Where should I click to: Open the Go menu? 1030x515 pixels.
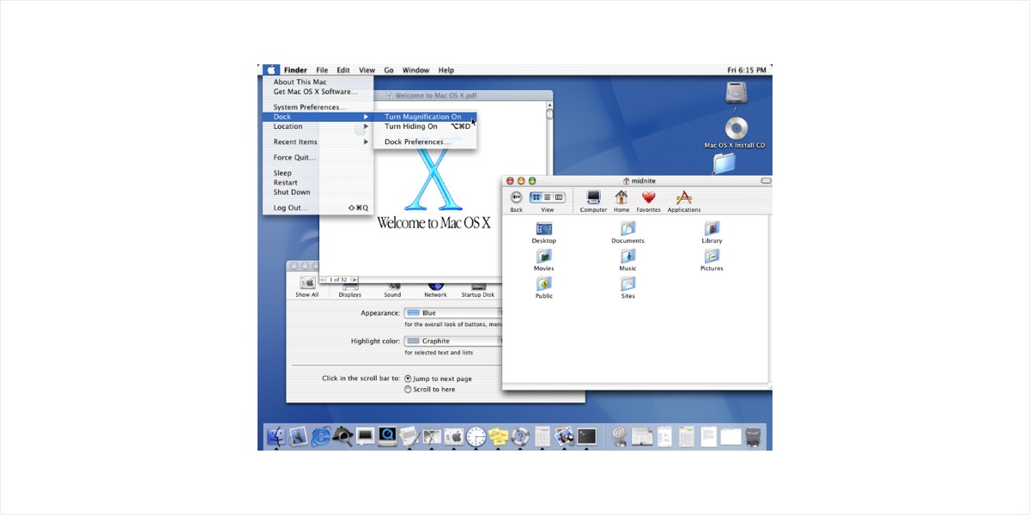pos(389,70)
